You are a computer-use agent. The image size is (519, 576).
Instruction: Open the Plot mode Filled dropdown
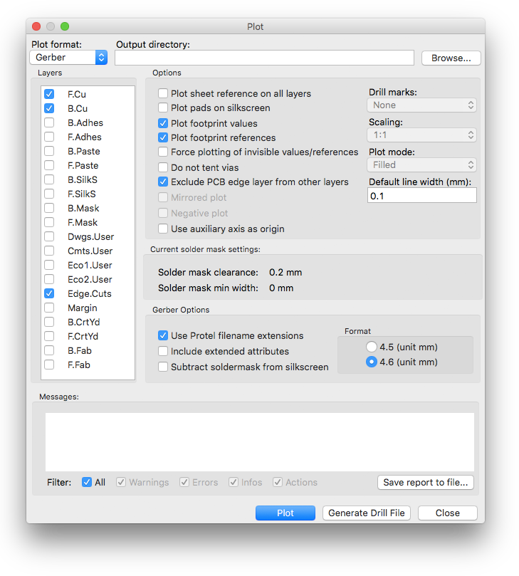[x=421, y=165]
